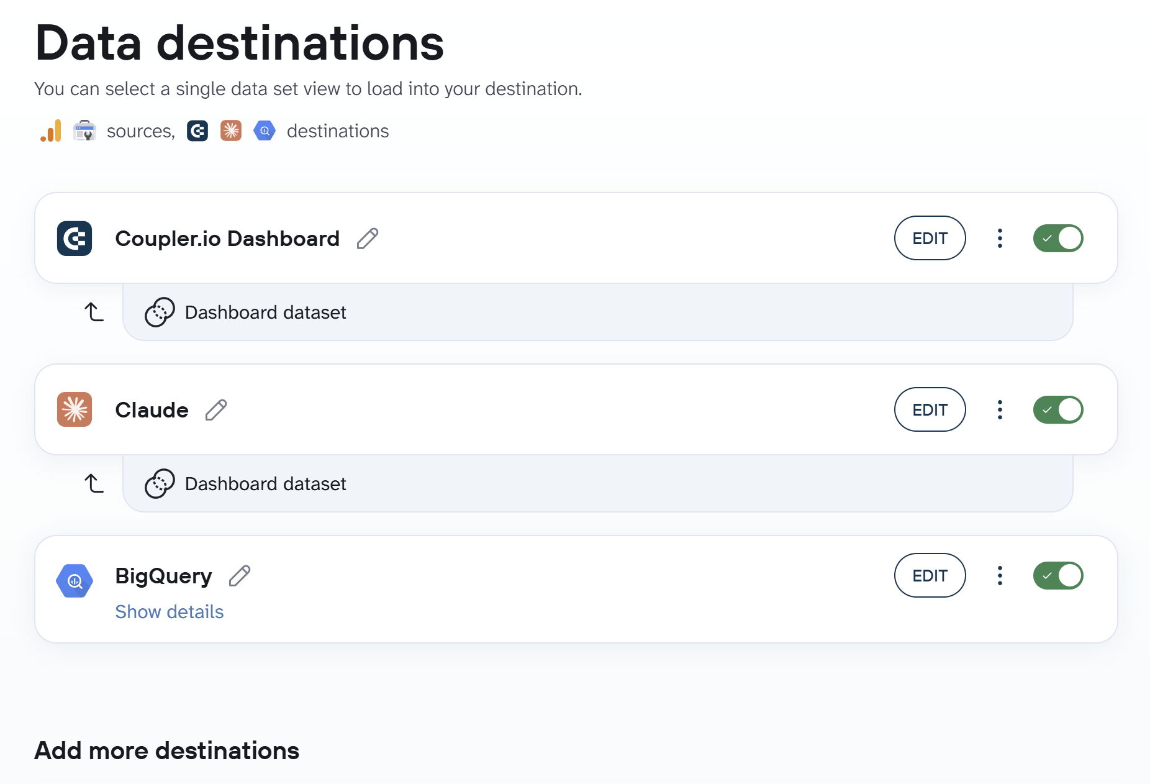The height and width of the screenshot is (784, 1150).
Task: Rename BigQuery destination via pencil icon
Action: tap(240, 576)
